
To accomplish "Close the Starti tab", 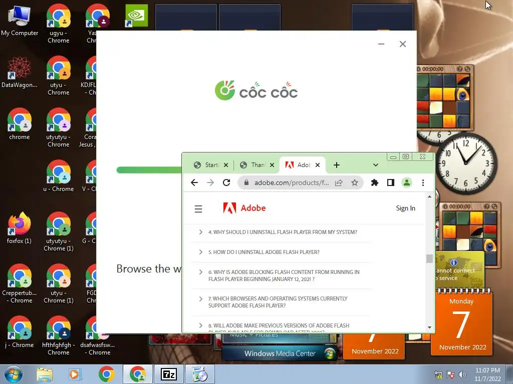I will 226,165.
